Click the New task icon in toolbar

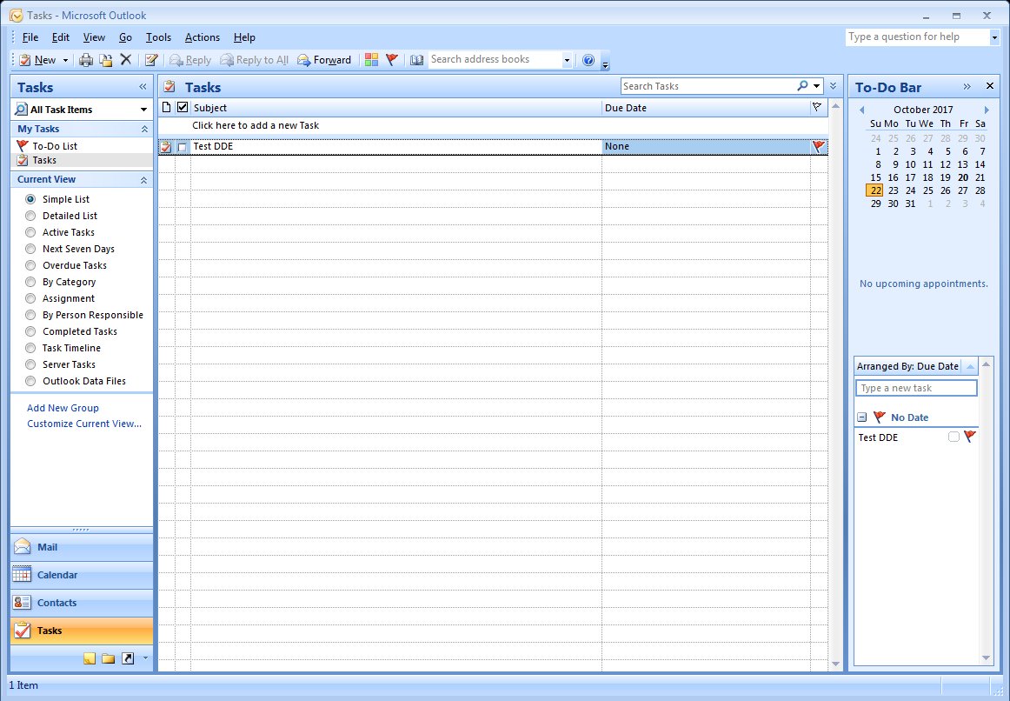[25, 60]
